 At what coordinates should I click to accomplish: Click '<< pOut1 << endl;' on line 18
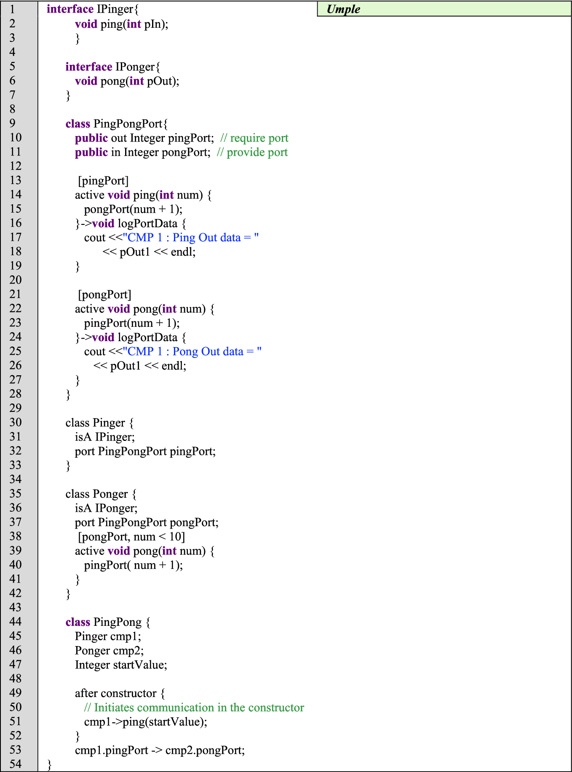pyautogui.click(x=149, y=252)
